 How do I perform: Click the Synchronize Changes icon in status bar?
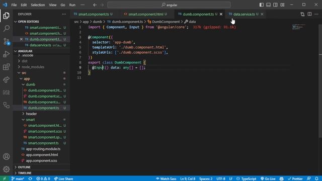(x=30, y=178)
